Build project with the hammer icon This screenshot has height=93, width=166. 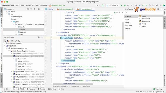[x=103, y=5]
